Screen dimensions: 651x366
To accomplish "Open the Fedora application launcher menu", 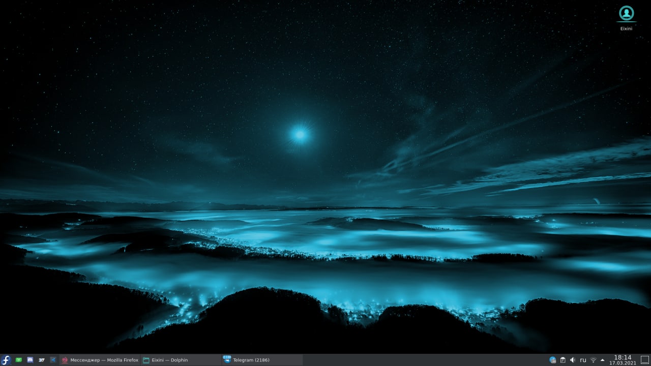I will coord(6,360).
